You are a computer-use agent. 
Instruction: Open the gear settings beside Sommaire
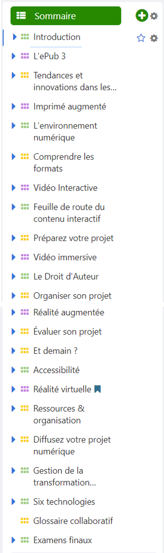point(154,16)
